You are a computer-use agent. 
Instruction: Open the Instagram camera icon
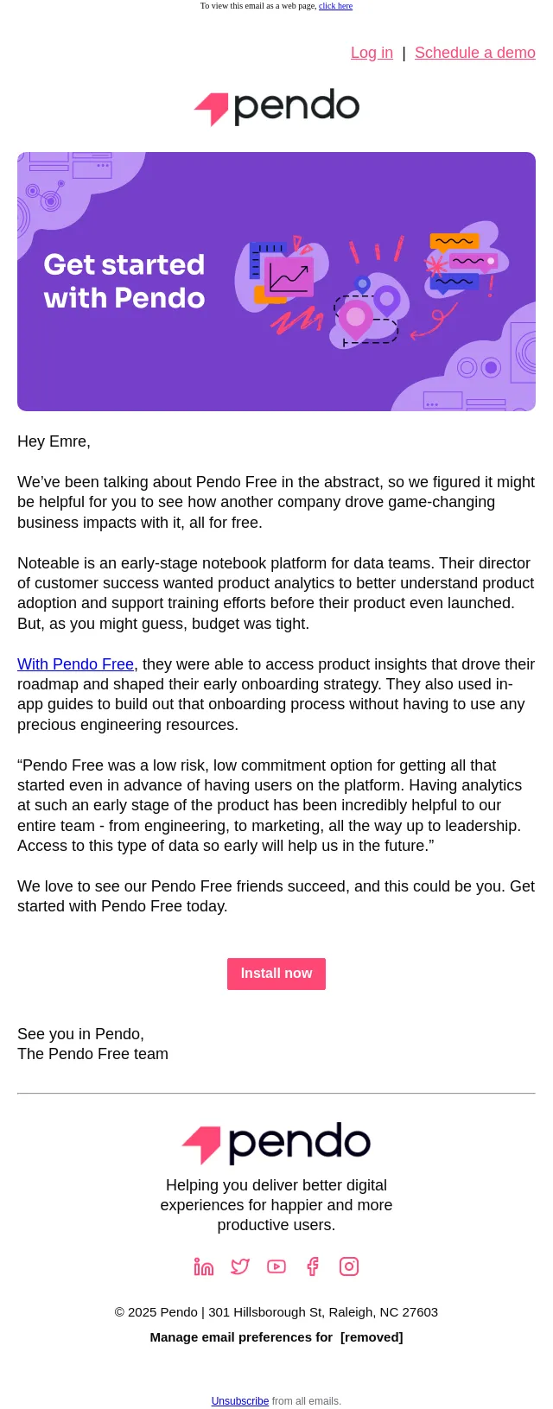(349, 1266)
